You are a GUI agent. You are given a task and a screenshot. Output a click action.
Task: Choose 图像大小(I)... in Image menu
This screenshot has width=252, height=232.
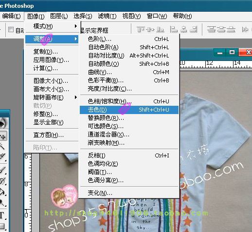pyautogui.click(x=52, y=81)
